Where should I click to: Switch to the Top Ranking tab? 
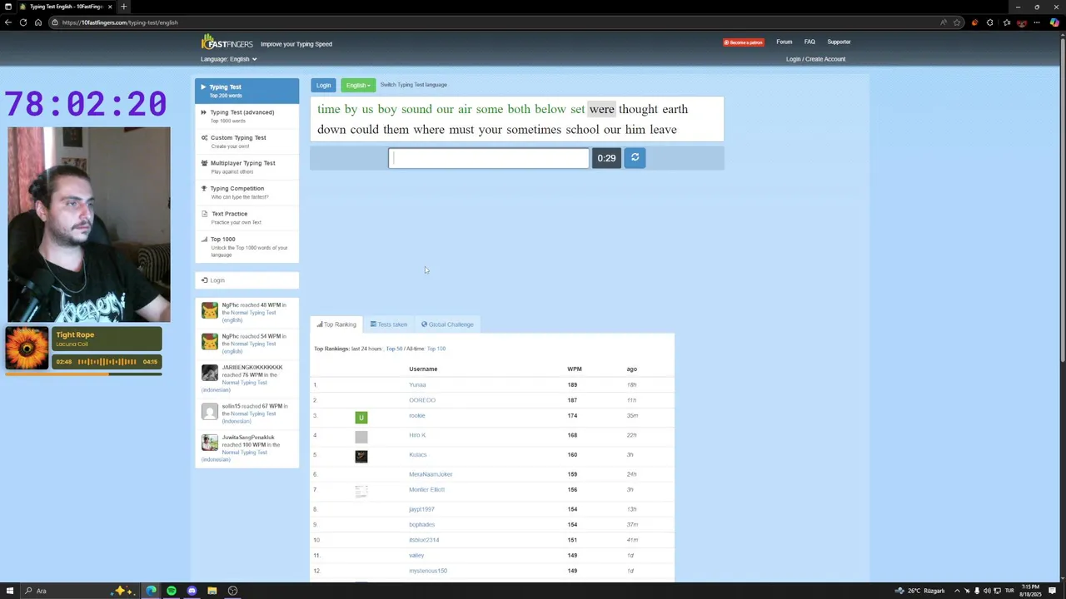(x=336, y=324)
